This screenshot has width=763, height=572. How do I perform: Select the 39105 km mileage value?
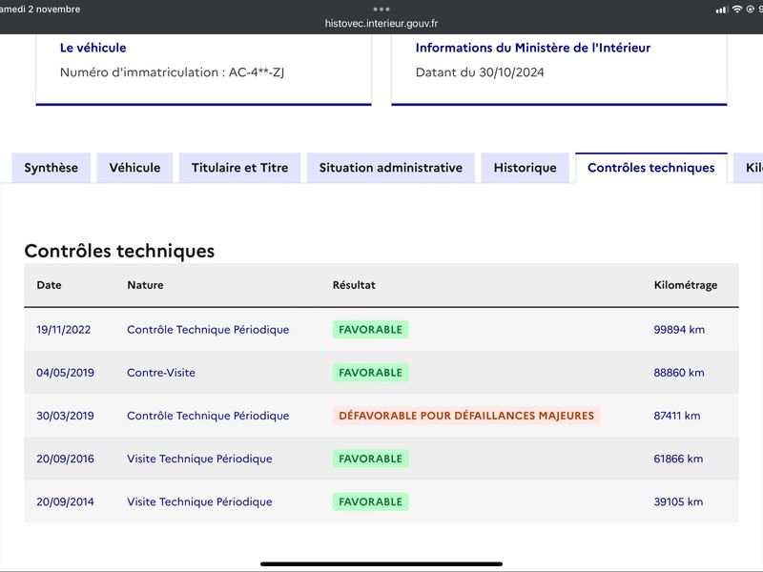678,502
